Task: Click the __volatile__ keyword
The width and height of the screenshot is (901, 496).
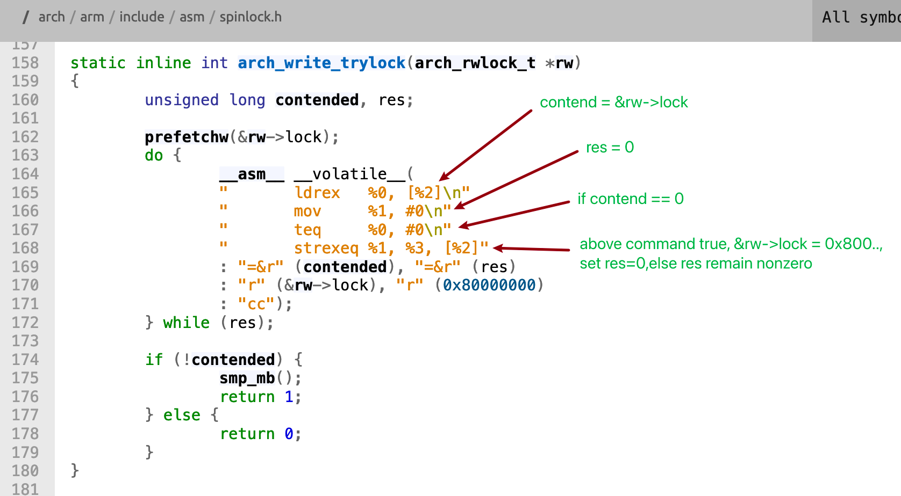Action: (x=349, y=174)
